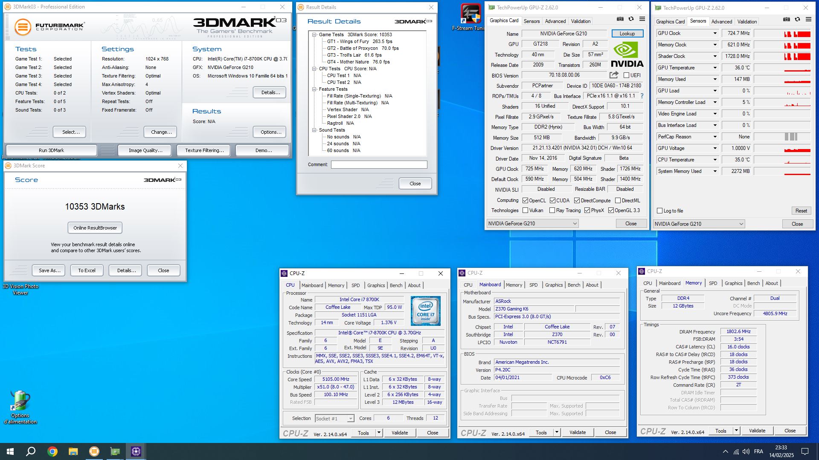Toggle the UEFI checkbox
Viewport: 819px width, 460px height.
(626, 75)
